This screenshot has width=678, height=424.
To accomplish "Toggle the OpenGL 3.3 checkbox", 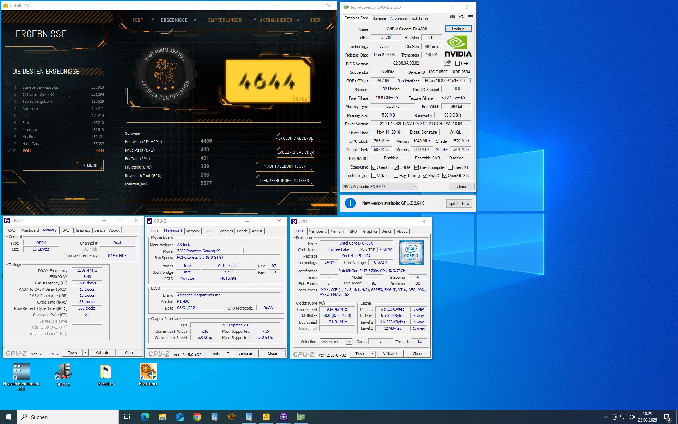I will [445, 176].
